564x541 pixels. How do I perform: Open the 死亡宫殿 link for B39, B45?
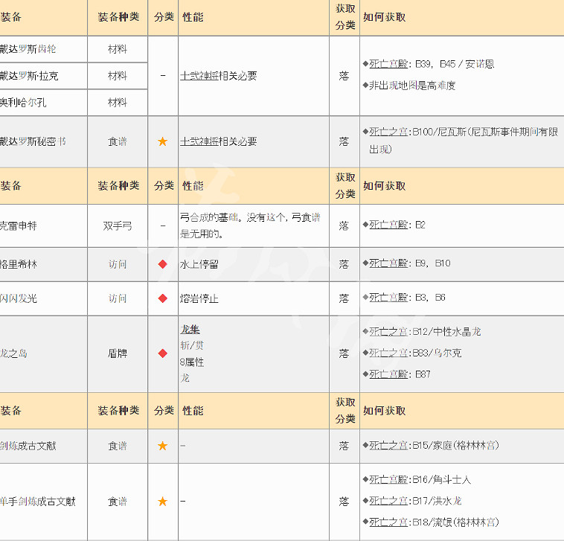pos(389,64)
